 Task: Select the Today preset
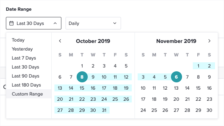pyautogui.click(x=18, y=40)
